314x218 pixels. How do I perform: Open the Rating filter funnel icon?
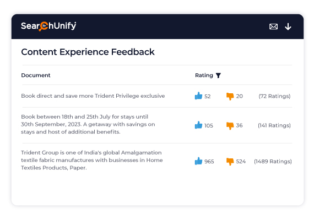(x=218, y=76)
